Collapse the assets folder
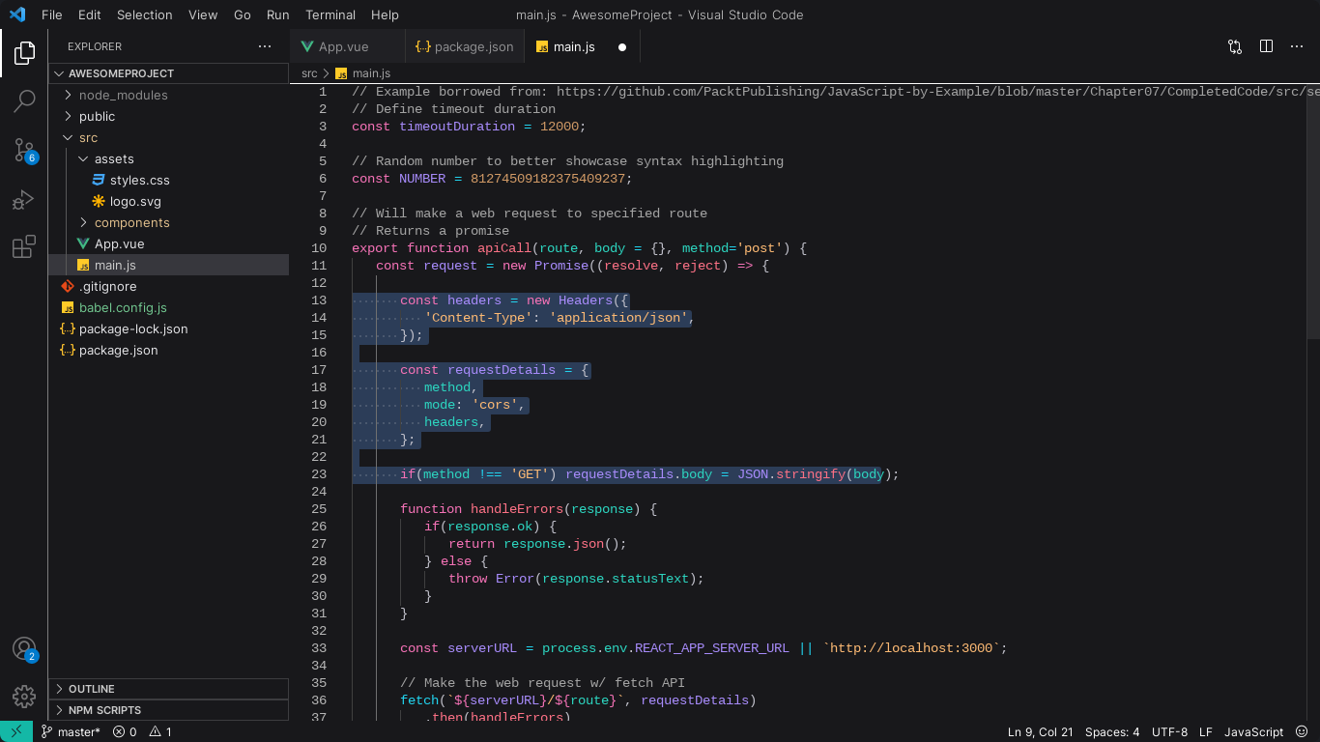1320x742 pixels. pyautogui.click(x=169, y=158)
